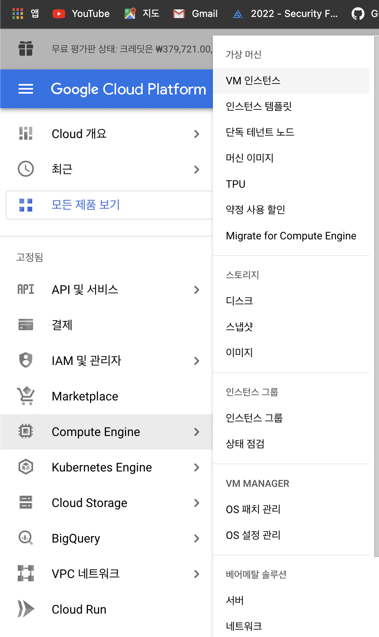This screenshot has width=379, height=637.
Task: Select VM 인스턴스 from the submenu
Action: [291, 81]
